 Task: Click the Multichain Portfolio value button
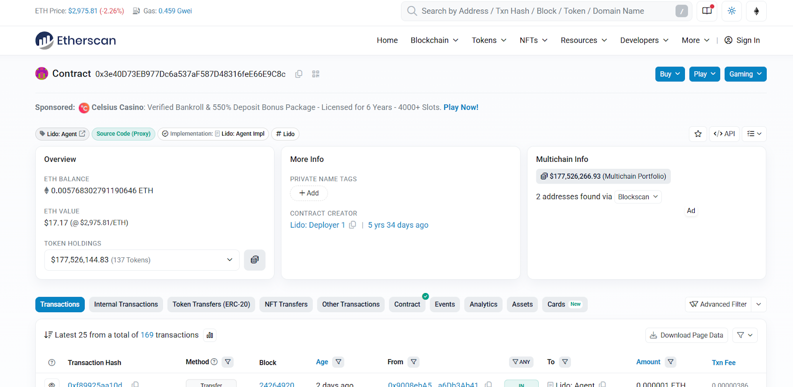tap(603, 176)
